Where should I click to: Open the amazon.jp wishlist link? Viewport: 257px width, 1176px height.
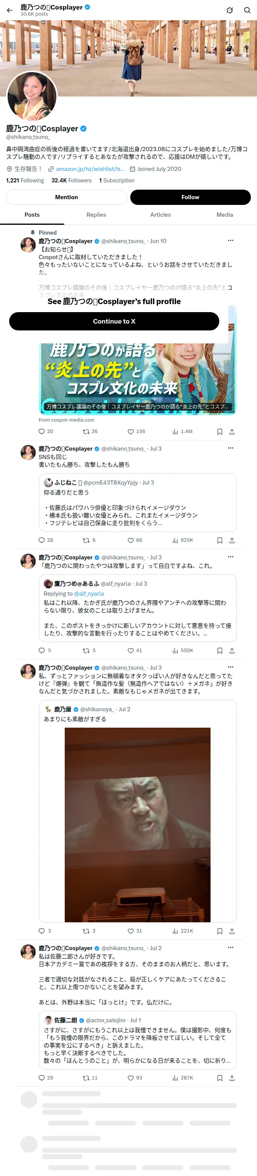click(x=90, y=169)
